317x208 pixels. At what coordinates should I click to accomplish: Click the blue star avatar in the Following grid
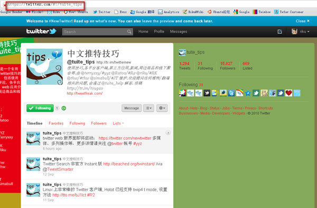click(x=248, y=93)
